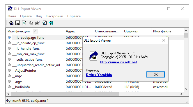
Task: Open the Dmitry Yerokhin translator link
Action: [x=99, y=75]
